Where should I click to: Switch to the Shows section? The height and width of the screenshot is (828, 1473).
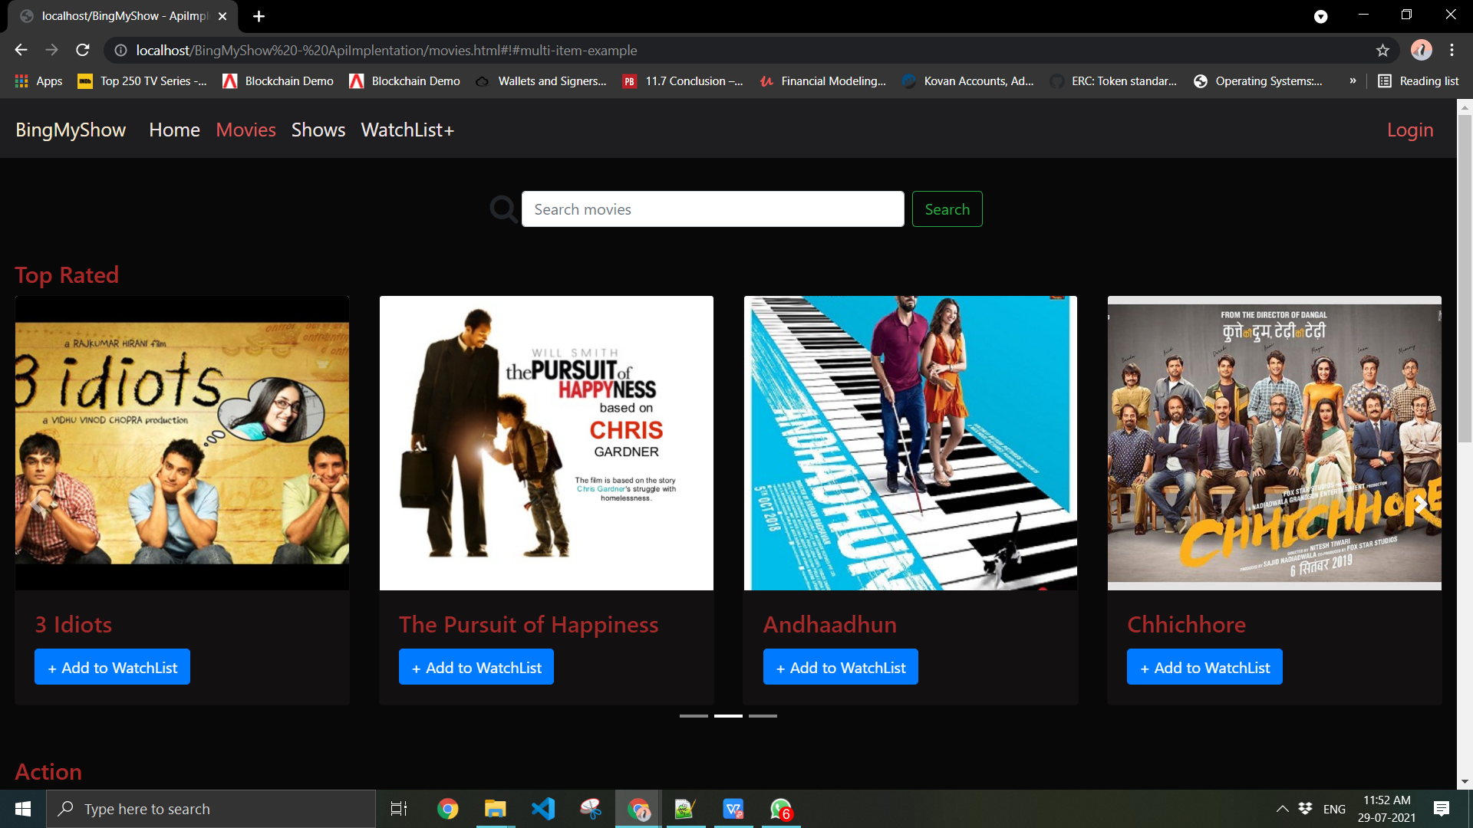(x=318, y=130)
